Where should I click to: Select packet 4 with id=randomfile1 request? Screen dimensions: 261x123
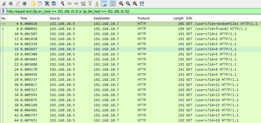pyautogui.click(x=120, y=24)
